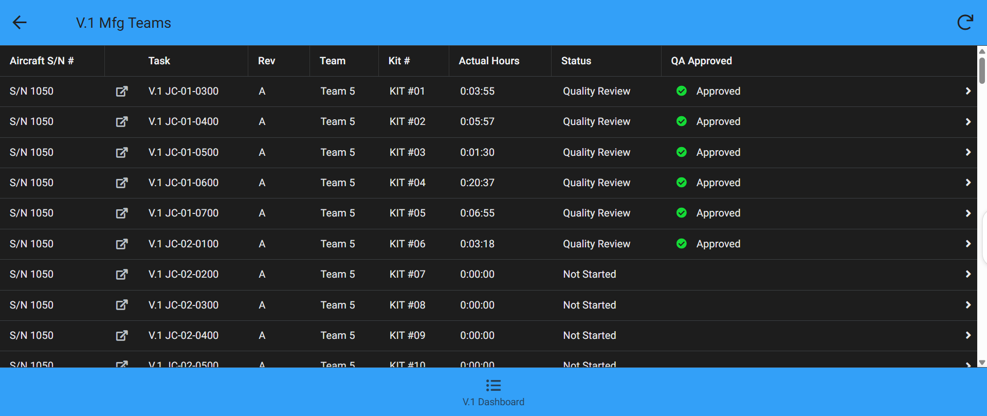
Task: Open external link icon for JC-01-0500
Action: (122, 153)
